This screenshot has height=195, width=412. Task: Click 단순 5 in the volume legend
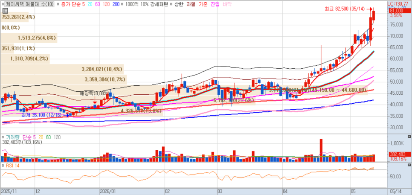(29, 137)
